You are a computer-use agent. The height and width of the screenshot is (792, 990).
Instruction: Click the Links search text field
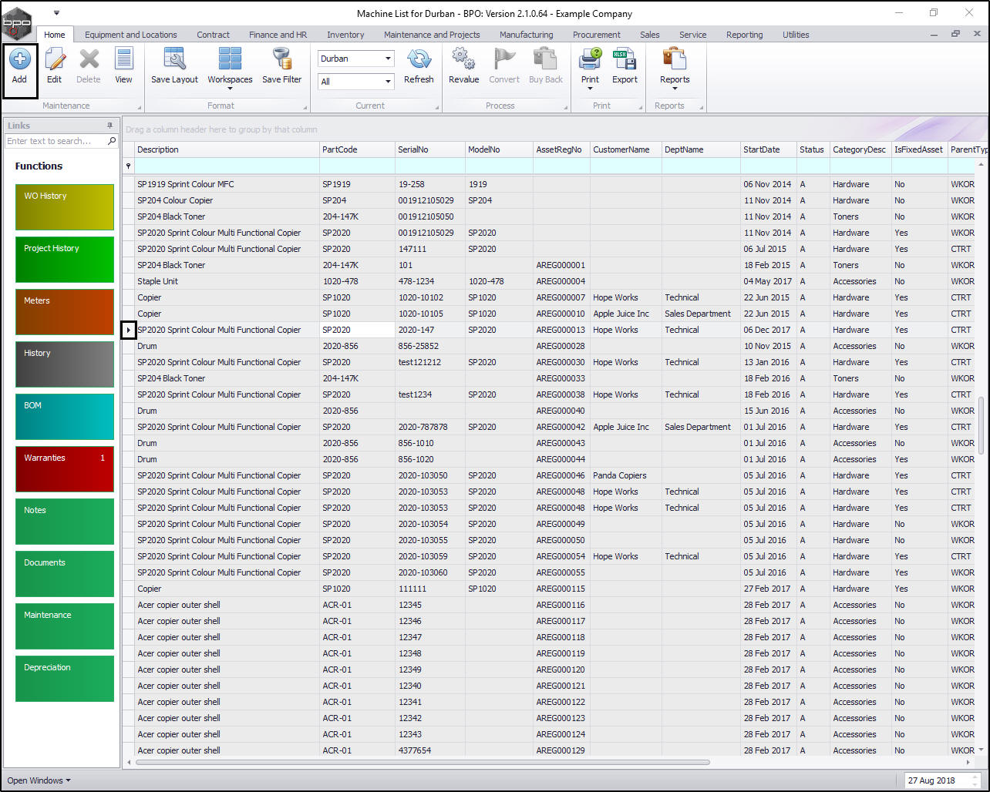pos(56,141)
